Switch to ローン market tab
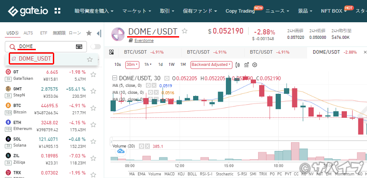 75,33
